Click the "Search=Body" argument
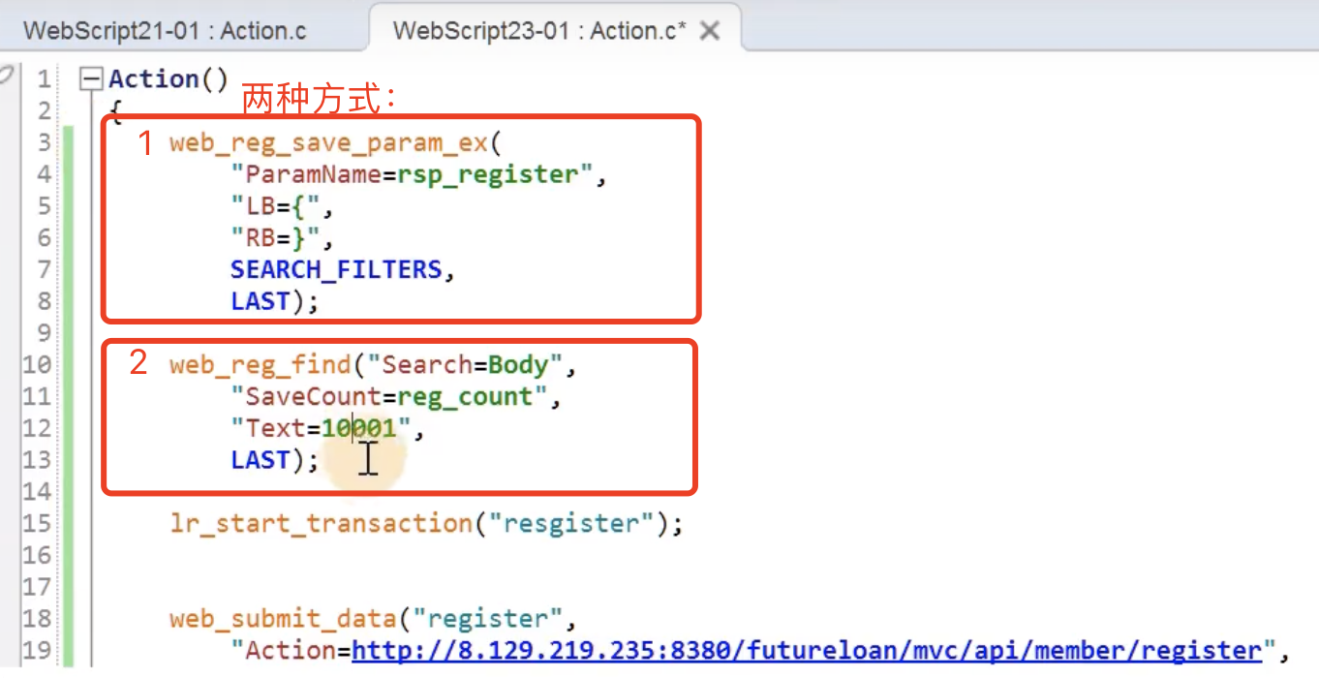1319x678 pixels. 465,365
